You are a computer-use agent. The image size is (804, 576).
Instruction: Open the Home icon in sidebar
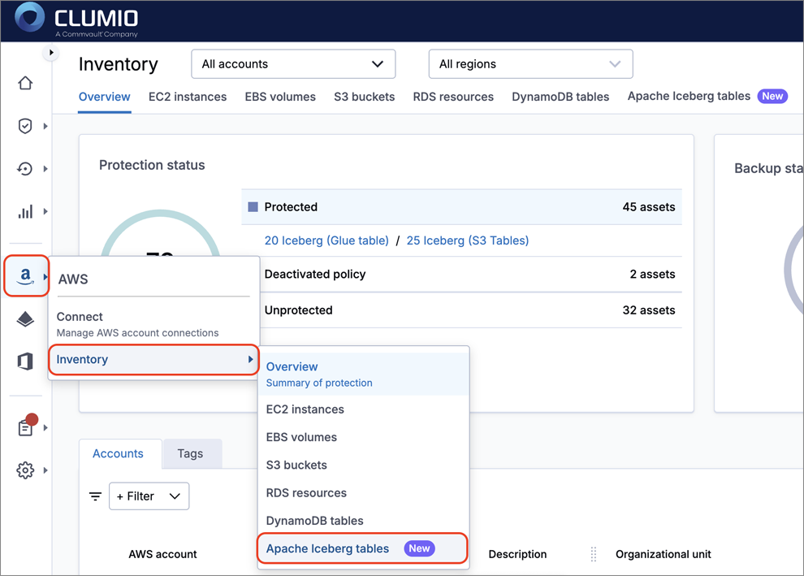pos(25,84)
